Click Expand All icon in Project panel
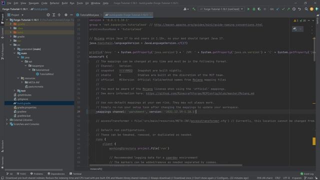The image size is (320, 180). click(53, 15)
